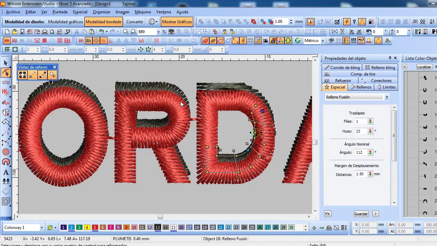Click the question mark help button

point(376,214)
